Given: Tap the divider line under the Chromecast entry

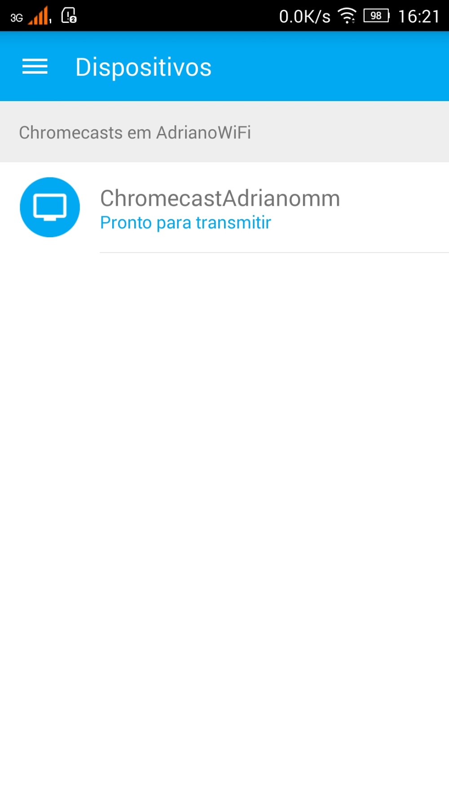Looking at the screenshot, I should coord(274,253).
